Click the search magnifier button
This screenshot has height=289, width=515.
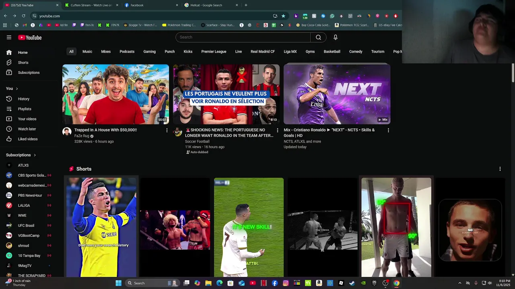click(318, 37)
